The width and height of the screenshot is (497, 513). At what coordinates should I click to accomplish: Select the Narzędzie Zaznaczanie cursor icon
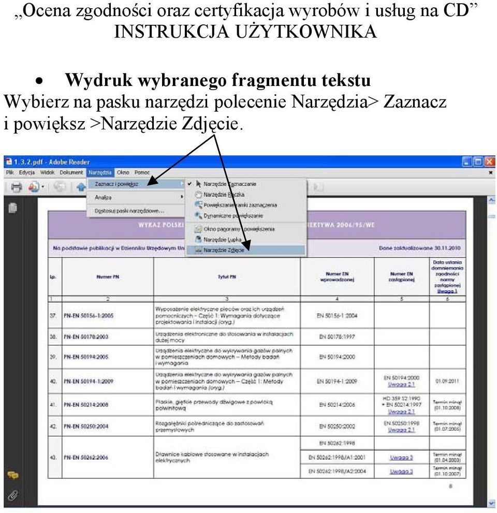coord(198,184)
